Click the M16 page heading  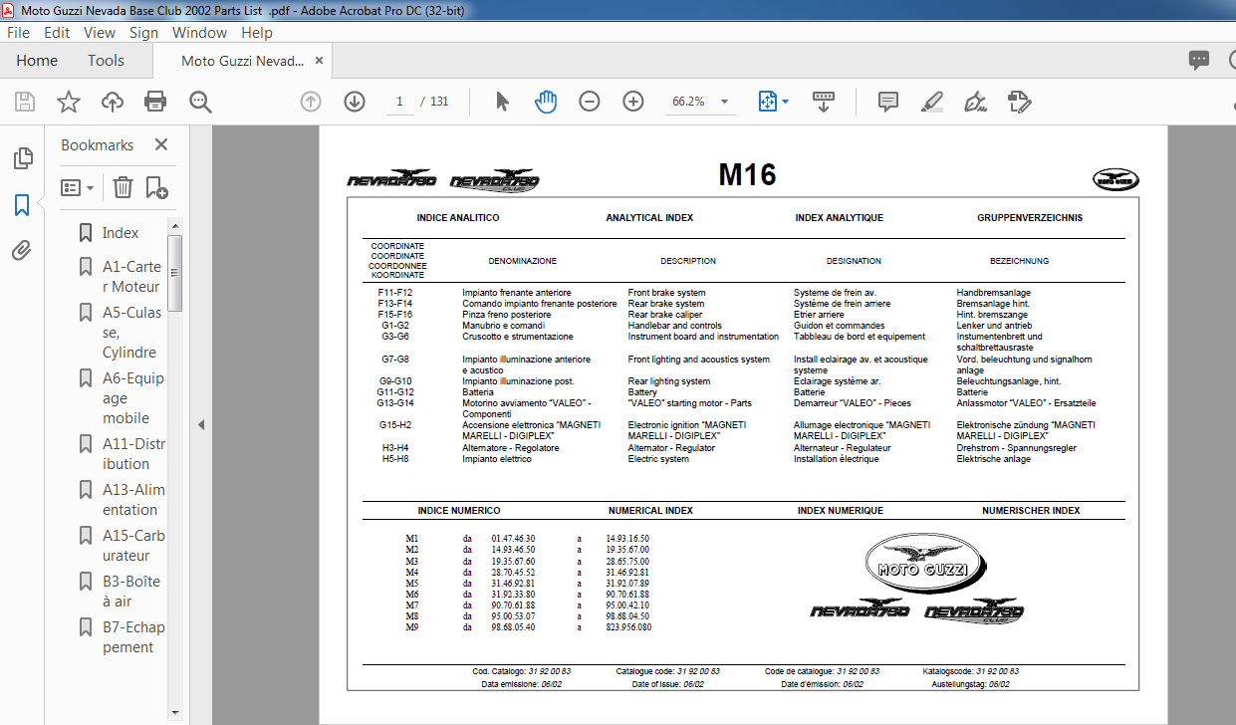click(x=747, y=175)
